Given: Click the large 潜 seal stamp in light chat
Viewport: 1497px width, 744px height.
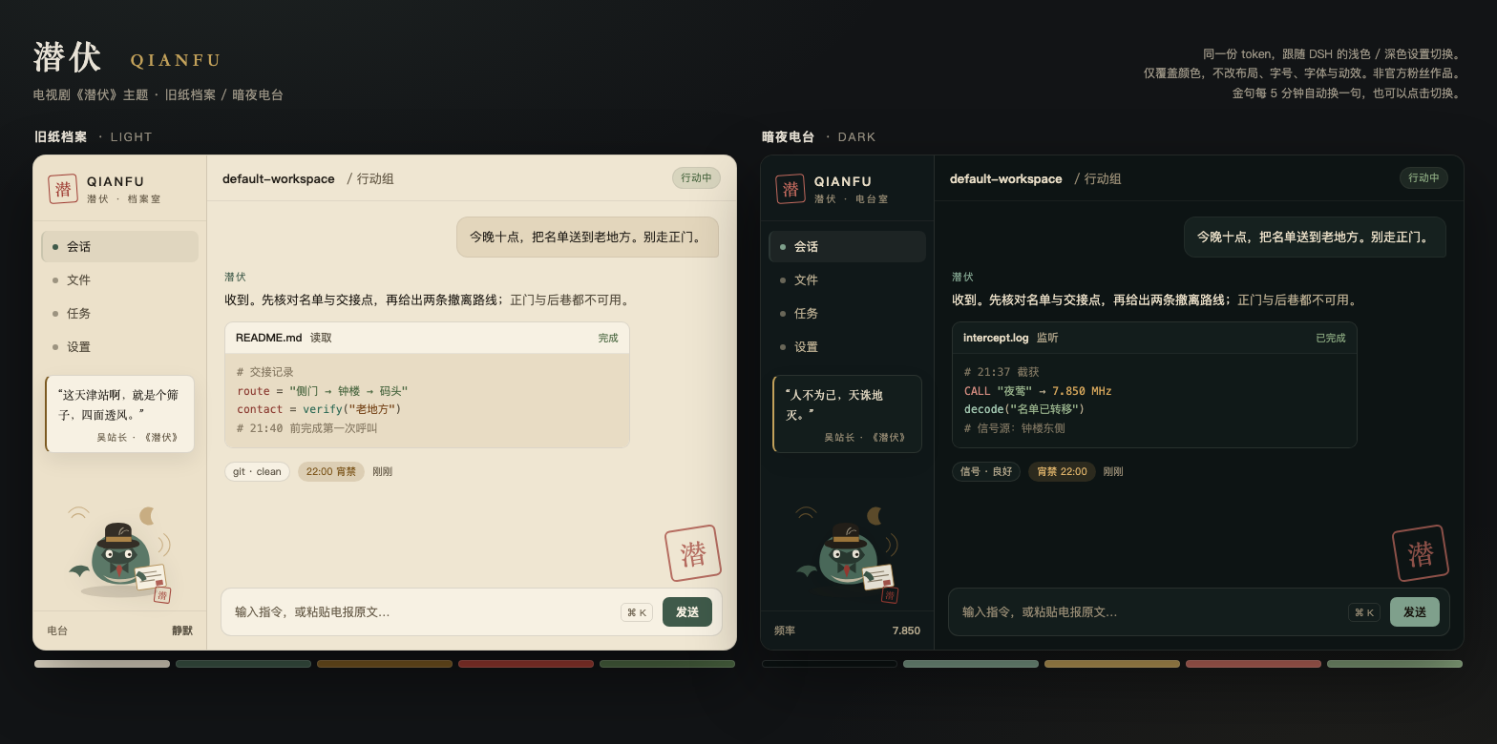Looking at the screenshot, I should [692, 553].
